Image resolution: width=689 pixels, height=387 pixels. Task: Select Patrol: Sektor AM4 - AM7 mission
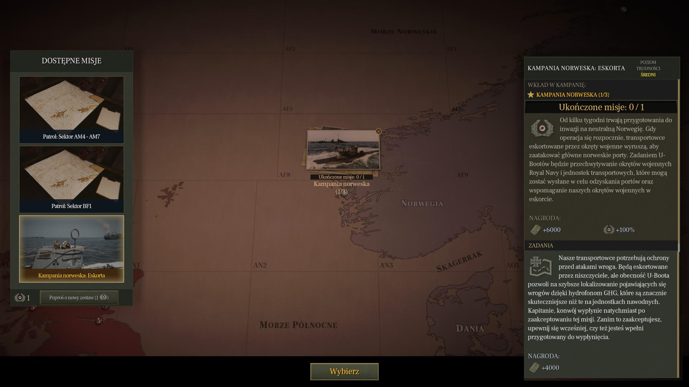click(71, 110)
